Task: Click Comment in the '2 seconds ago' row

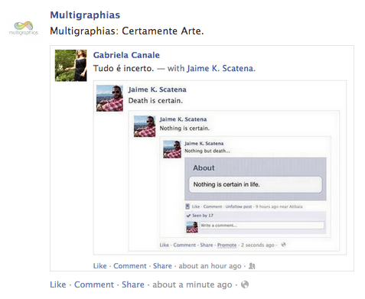Action: (x=184, y=245)
